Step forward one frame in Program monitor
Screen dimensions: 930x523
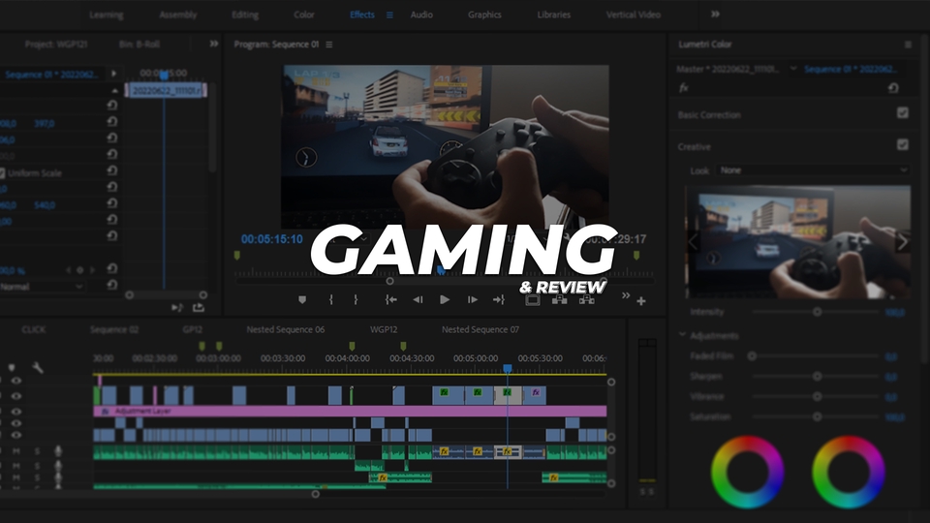point(472,300)
